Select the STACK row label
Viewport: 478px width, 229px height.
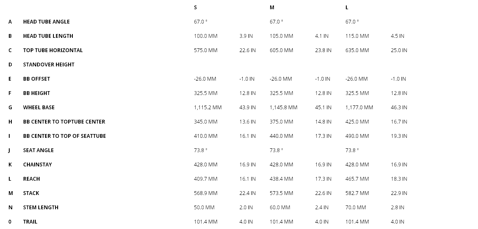tap(31, 193)
